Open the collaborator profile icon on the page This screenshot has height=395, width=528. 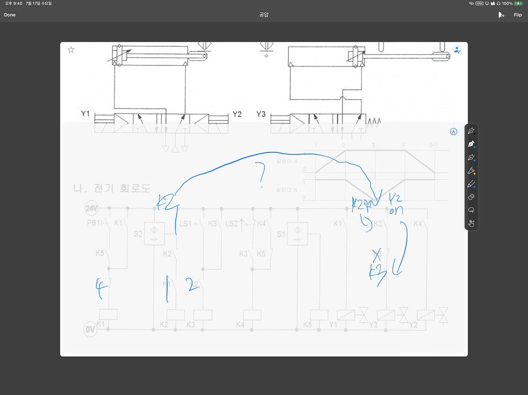(457, 50)
